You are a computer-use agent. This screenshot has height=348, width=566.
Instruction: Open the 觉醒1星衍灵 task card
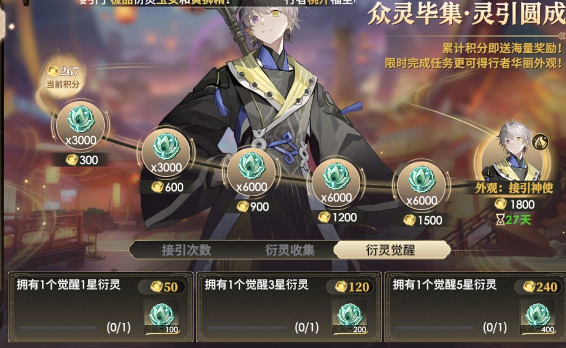[101, 307]
